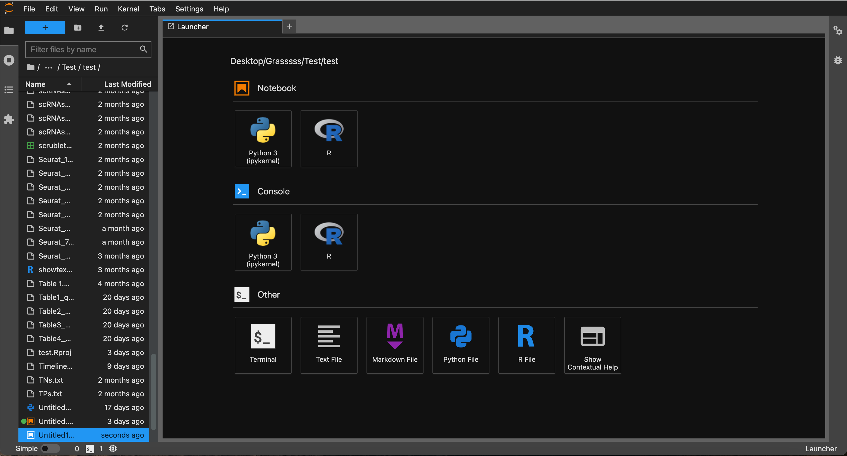Select the Table3 file
Screen dimensions: 847x456
84,325
